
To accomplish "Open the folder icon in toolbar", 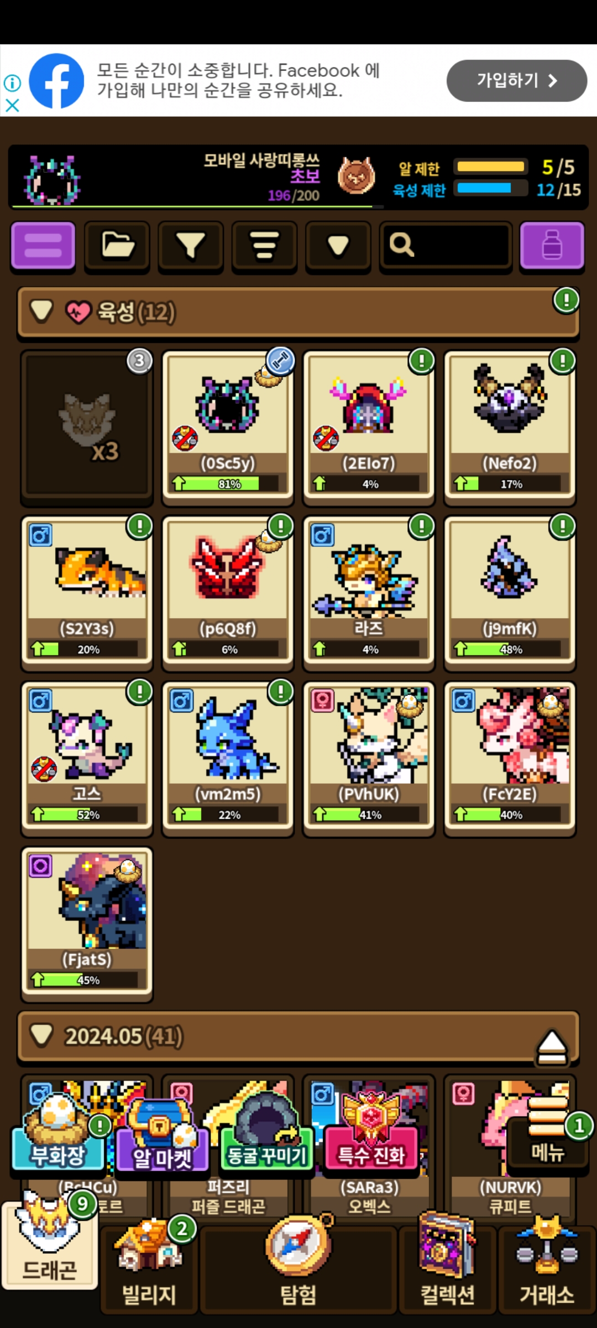I will pyautogui.click(x=117, y=246).
